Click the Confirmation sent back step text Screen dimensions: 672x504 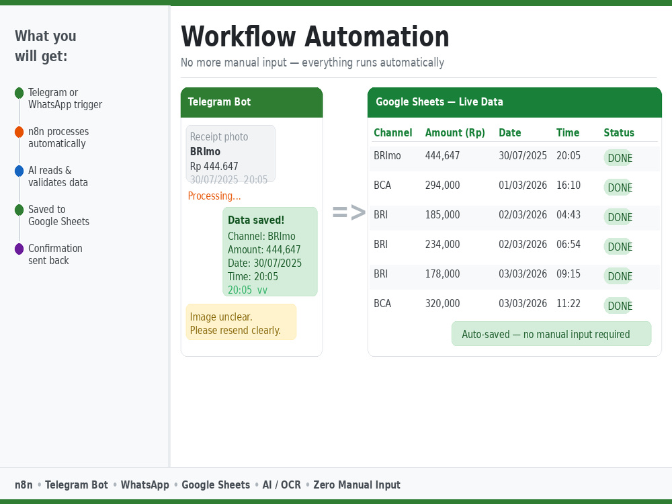(55, 255)
